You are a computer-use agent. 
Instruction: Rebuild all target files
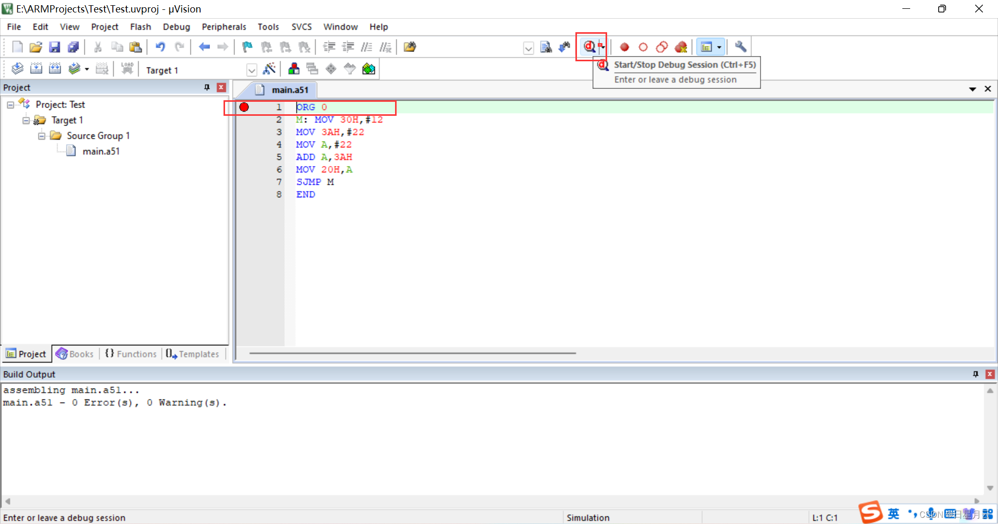click(x=55, y=69)
